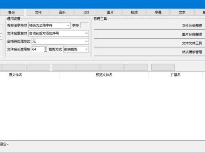Click the 扩展名 column header
The image size is (205, 153).
click(175, 75)
